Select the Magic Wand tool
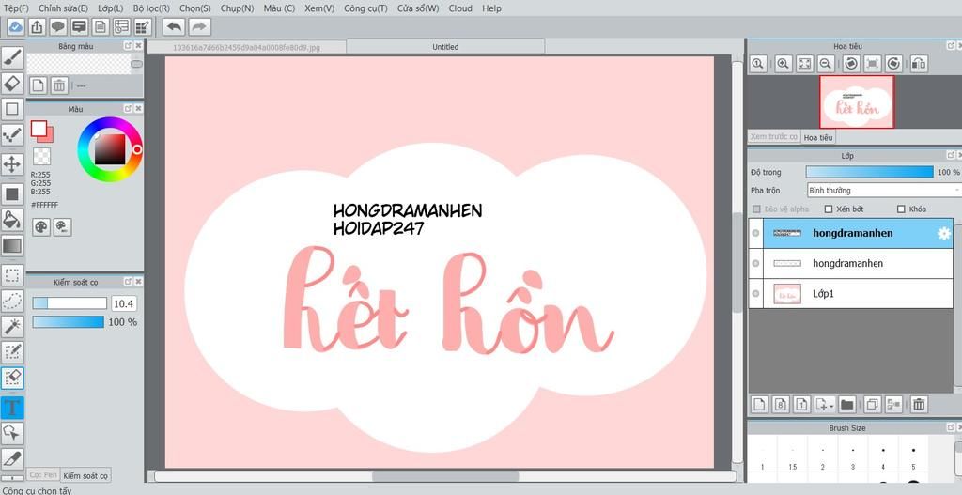 point(11,326)
